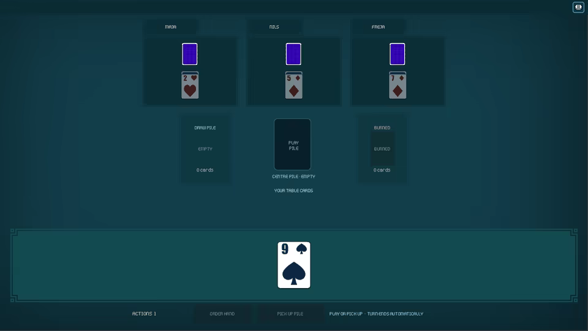Click the 'Centre Pile · Empty' label

coord(293,177)
